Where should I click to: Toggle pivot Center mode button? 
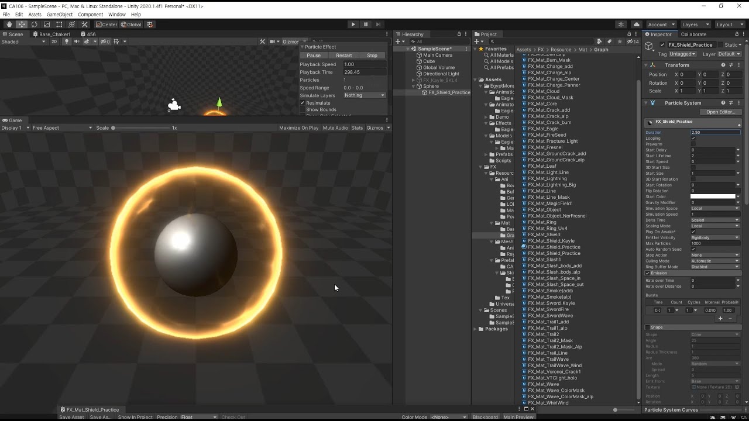click(x=106, y=25)
